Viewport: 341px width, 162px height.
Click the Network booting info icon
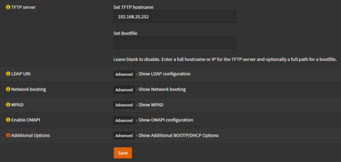point(8,89)
